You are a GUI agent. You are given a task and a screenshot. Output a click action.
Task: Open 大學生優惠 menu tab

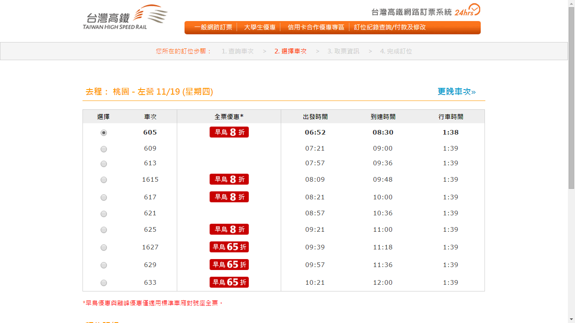(x=260, y=27)
